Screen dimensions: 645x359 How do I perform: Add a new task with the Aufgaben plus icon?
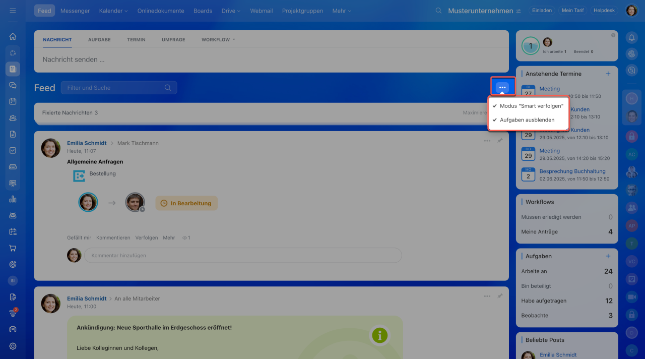608,256
